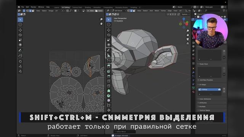The width and height of the screenshot is (244, 137).
Task: Toggle Z axis mirror in 3D viewport
Action: (x=175, y=14)
